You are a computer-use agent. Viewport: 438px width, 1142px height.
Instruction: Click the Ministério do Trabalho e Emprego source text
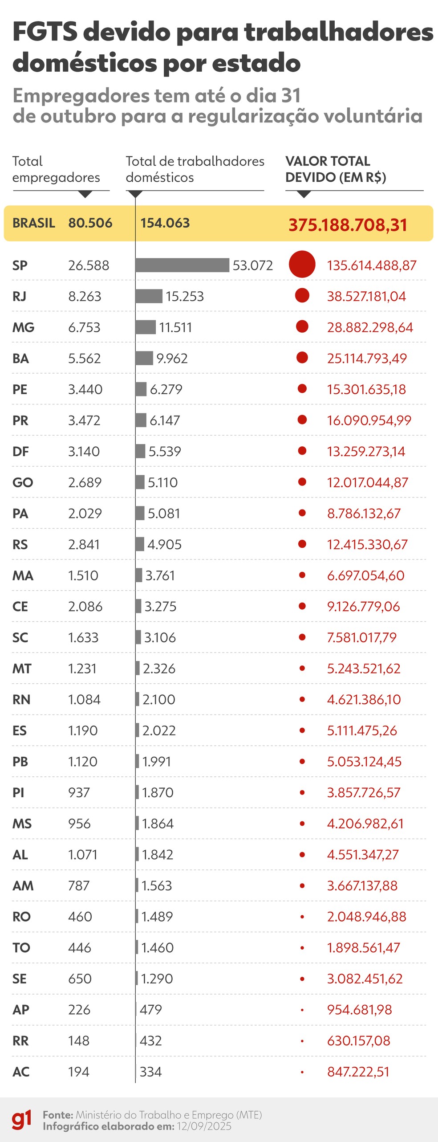point(169,1115)
